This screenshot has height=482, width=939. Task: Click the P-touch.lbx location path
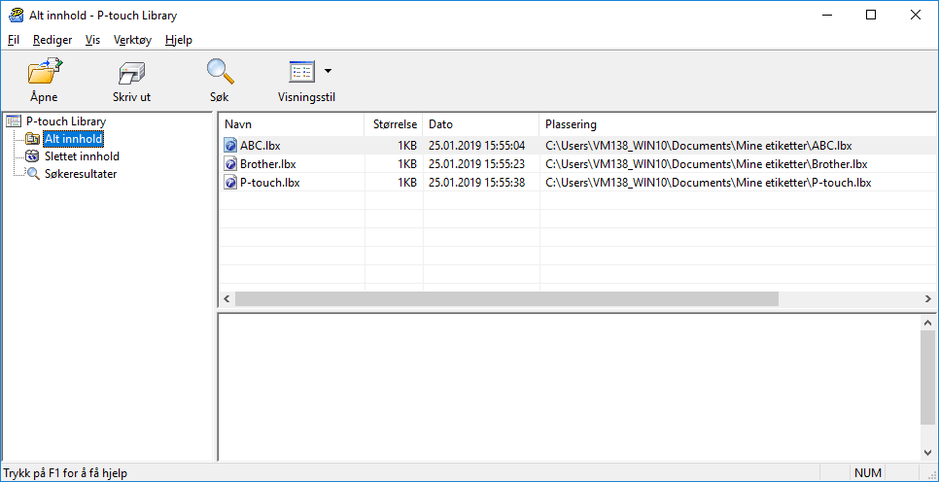click(709, 183)
